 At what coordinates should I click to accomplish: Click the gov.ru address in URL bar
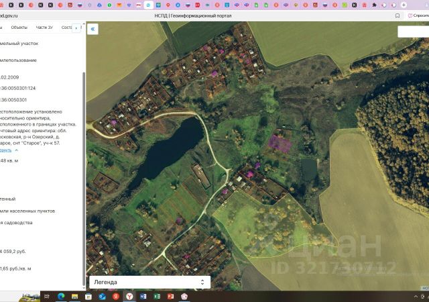tap(9, 16)
